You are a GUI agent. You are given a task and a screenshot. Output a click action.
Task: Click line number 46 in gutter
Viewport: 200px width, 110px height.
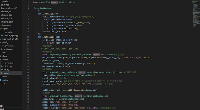(x=28, y=108)
